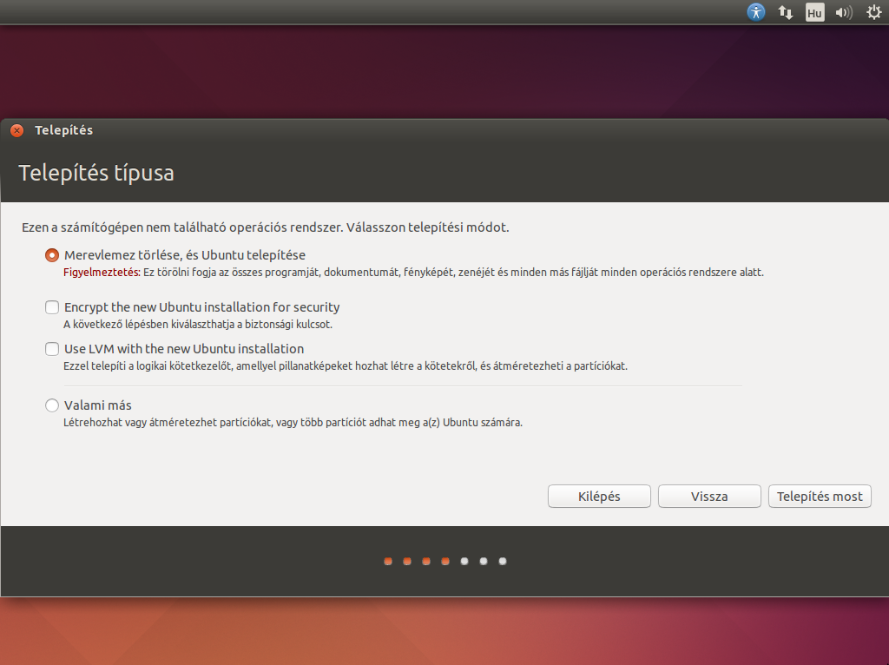
Task: Enable 'Use LVM with the new Ubuntu installation'
Action: [52, 349]
